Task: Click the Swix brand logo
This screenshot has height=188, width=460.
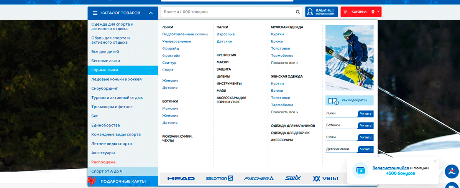Action: click(293, 178)
